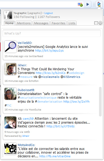
Task: Open the Messages tab
Action: 41,23
